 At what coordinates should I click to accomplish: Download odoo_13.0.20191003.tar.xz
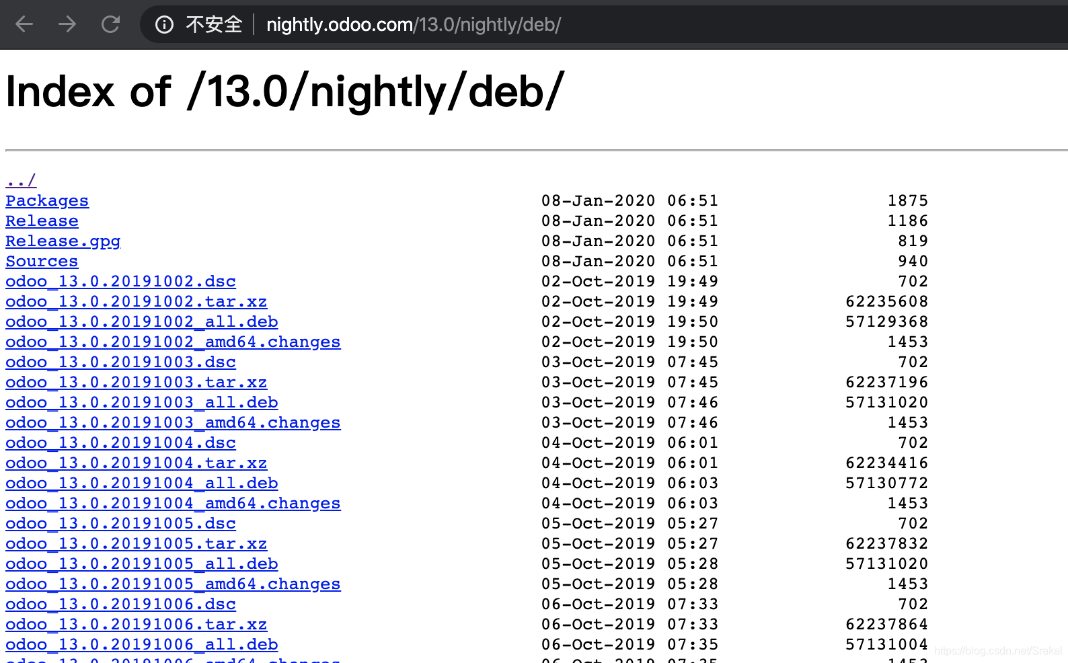click(137, 382)
